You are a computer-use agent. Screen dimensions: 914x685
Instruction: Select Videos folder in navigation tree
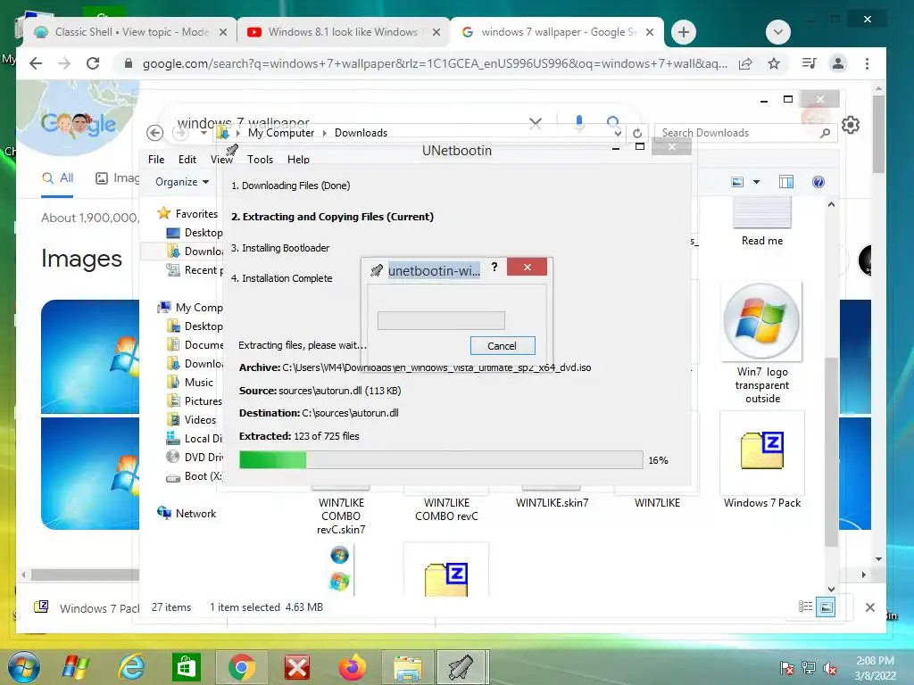[200, 419]
